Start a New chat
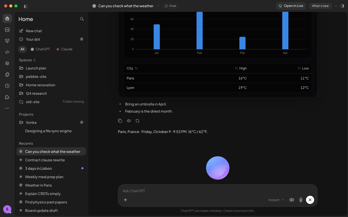348x217 pixels. click(51, 31)
